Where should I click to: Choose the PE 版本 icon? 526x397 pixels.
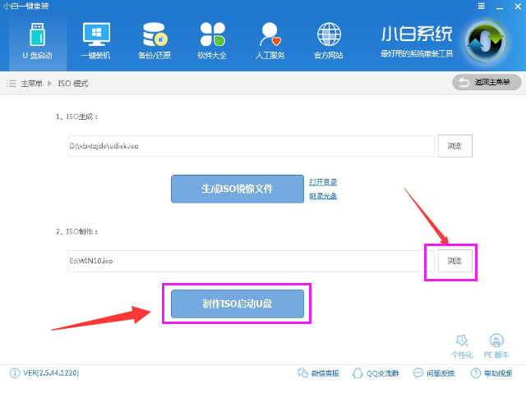tap(496, 346)
